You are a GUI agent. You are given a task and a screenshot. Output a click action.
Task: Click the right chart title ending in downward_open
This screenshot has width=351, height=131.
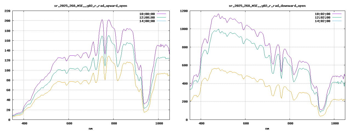[267, 6]
